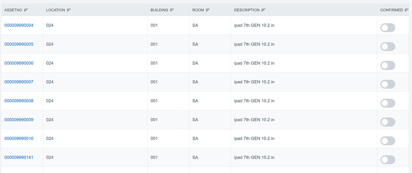Image resolution: width=412 pixels, height=173 pixels.
Task: Click the ASSETNO column header text
Action: 13,10
